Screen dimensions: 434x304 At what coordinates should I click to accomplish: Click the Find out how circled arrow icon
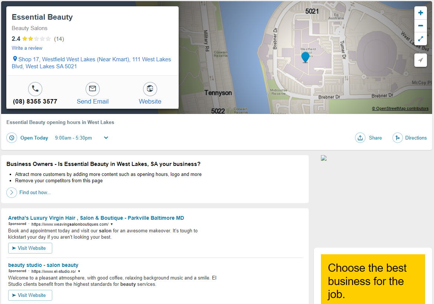pyautogui.click(x=11, y=192)
